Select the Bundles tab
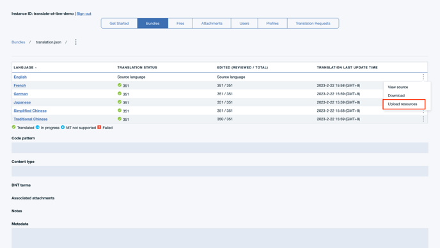The width and height of the screenshot is (440, 248). [x=153, y=23]
